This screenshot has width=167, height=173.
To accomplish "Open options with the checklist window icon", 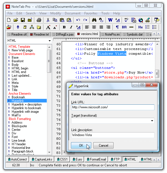I will pos(157,20).
